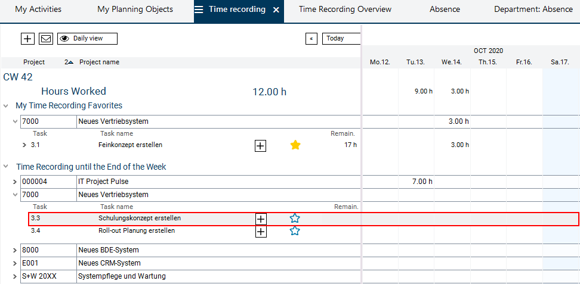This screenshot has height=284, width=580.
Task: Click plus icon for Roll-out Planung erstellen
Action: [x=260, y=232]
